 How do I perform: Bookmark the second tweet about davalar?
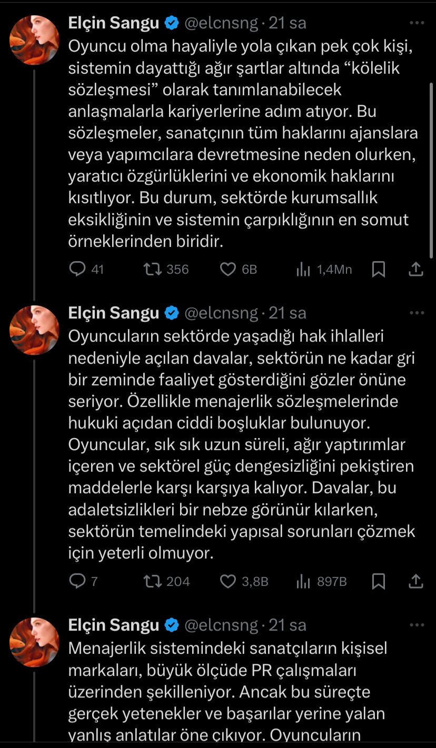pos(378,581)
